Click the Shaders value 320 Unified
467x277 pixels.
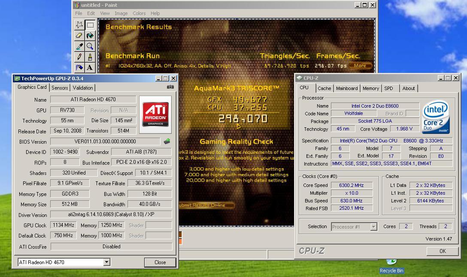(74, 173)
